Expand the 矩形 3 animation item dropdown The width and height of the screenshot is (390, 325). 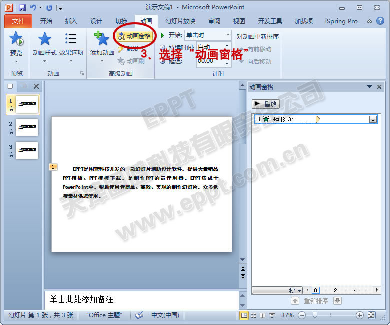pos(372,119)
